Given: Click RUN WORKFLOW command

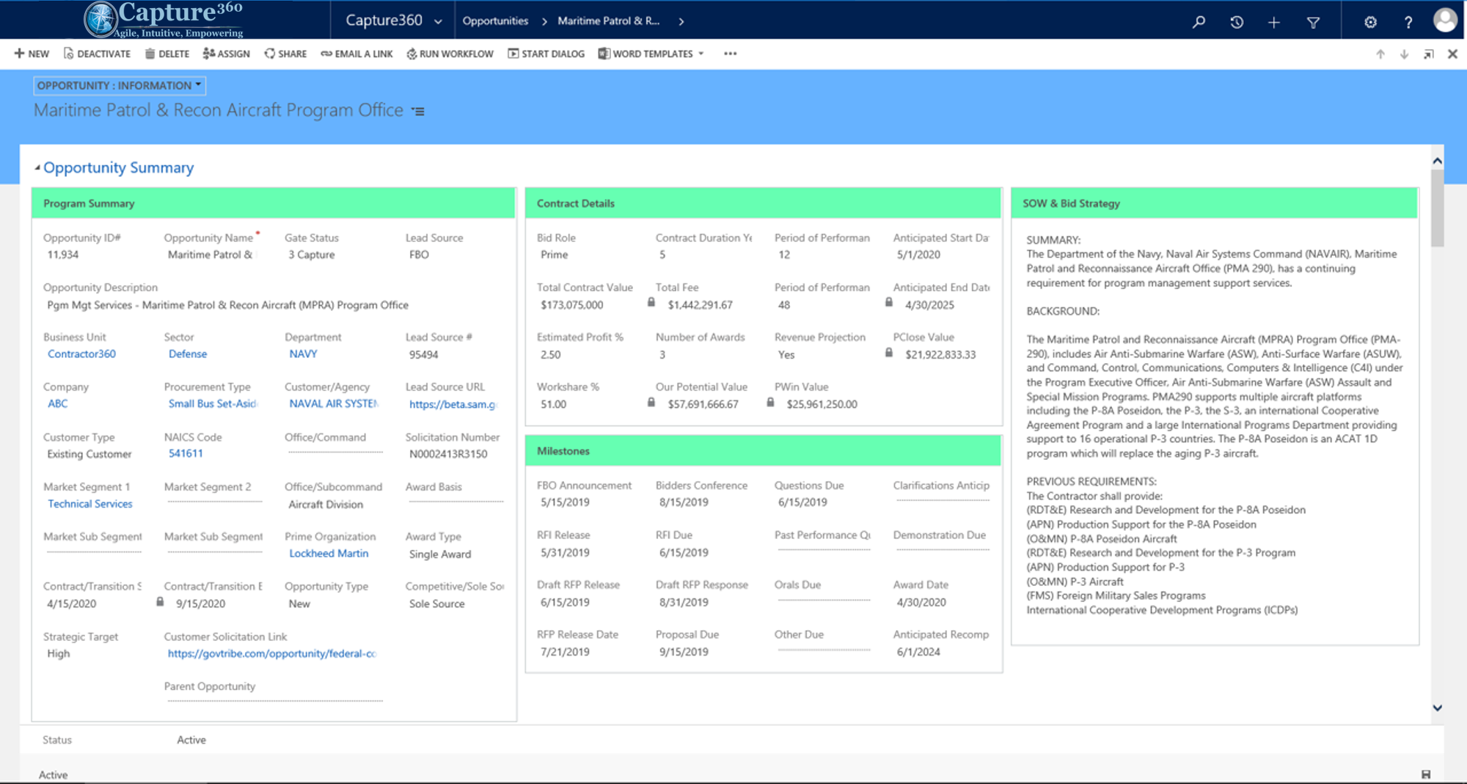Looking at the screenshot, I should pyautogui.click(x=450, y=54).
